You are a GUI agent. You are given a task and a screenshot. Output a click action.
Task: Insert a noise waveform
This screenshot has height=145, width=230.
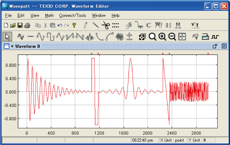[x=120, y=37]
